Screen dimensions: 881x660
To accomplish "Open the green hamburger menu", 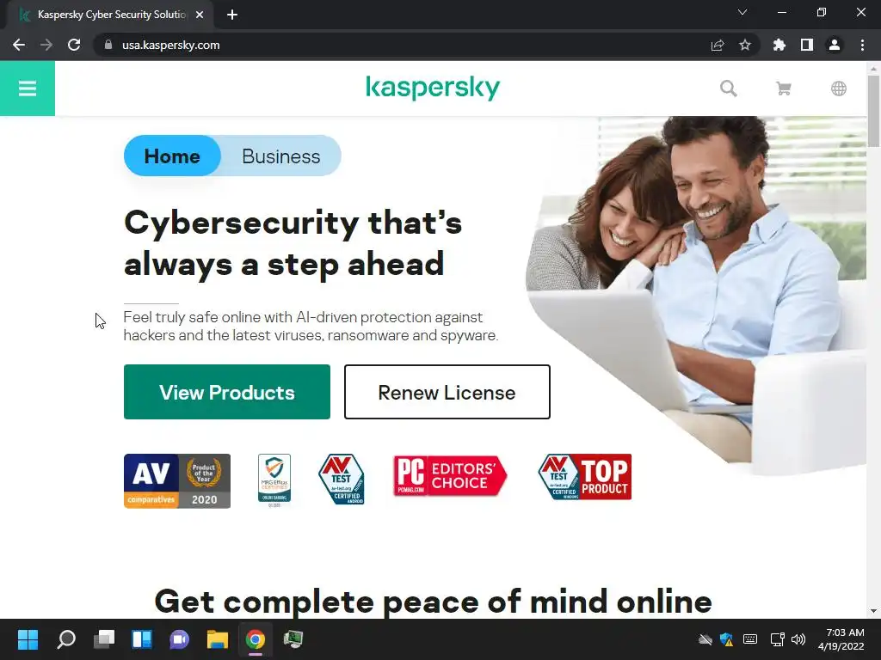I will pos(27,89).
